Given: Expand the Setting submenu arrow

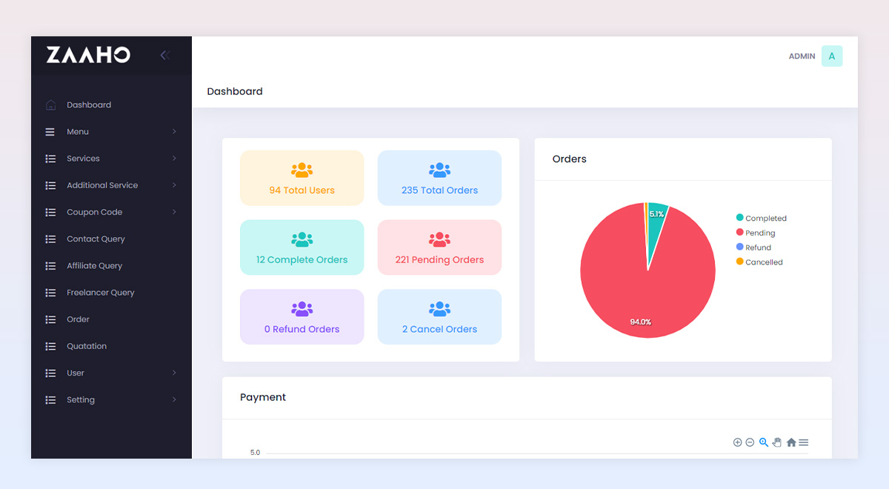Looking at the screenshot, I should pos(174,400).
